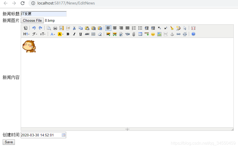The height and width of the screenshot is (148, 238).
Task: Upload multiple images icon
Action: coord(114,34)
